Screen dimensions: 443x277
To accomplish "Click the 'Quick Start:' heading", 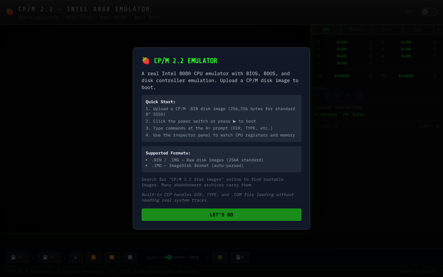I will coord(161,102).
